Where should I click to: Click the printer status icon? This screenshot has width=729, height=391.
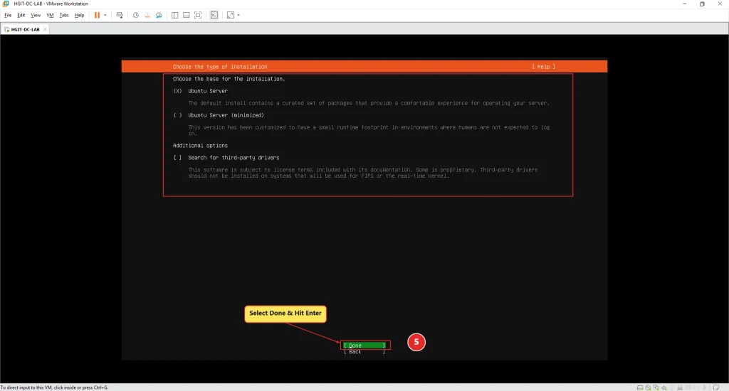680,387
